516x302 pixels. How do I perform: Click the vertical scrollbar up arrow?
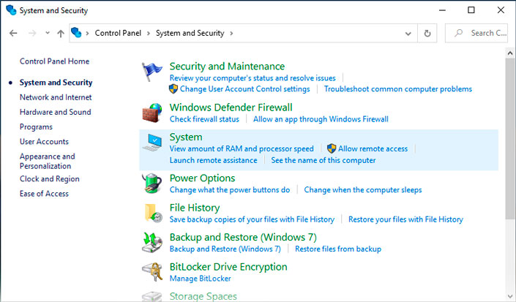click(510, 53)
